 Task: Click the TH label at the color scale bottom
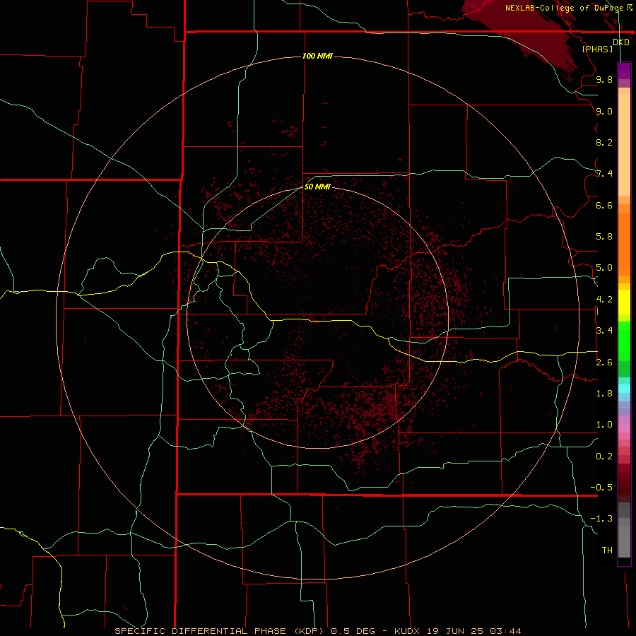(x=607, y=550)
